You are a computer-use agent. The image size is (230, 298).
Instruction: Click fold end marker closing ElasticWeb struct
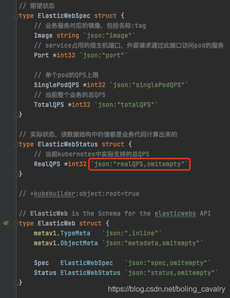pyautogui.click(x=16, y=283)
